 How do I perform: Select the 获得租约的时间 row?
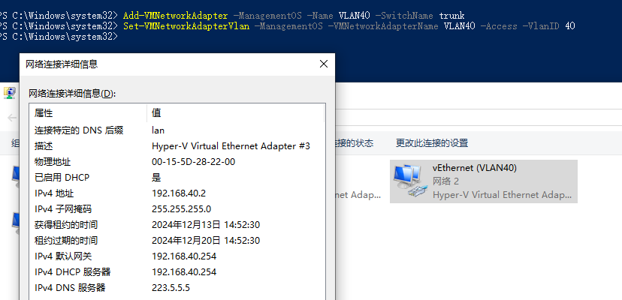click(x=177, y=225)
